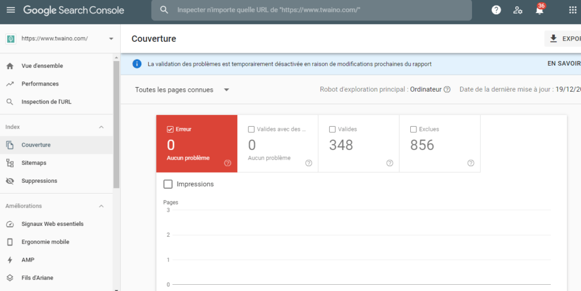Screen dimensions: 581x291
Task: Click the help icon in Exclues card
Action: (471, 163)
